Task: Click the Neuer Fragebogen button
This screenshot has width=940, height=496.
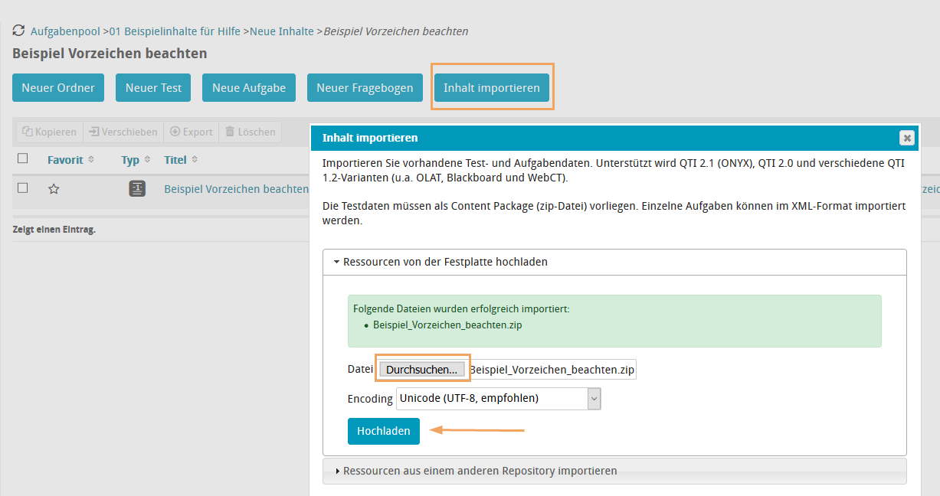Action: coord(365,88)
